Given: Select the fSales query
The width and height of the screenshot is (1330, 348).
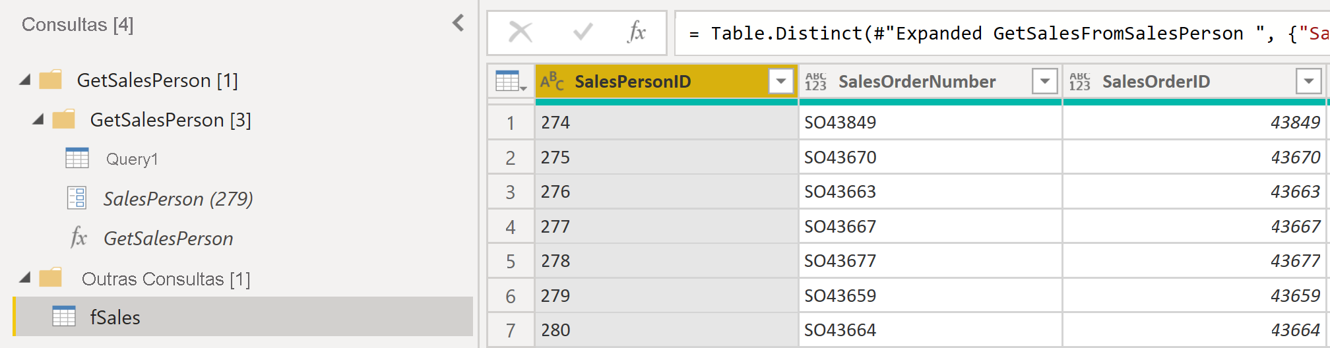Looking at the screenshot, I should point(115,318).
